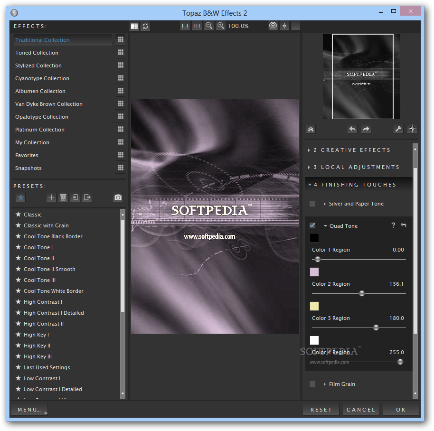
Task: Click the circular target icon in toolbar
Action: pos(273,26)
